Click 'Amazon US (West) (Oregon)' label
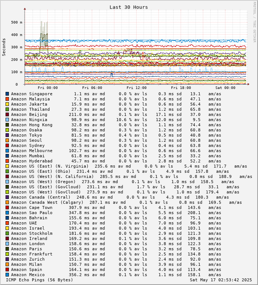 click(x=43, y=182)
